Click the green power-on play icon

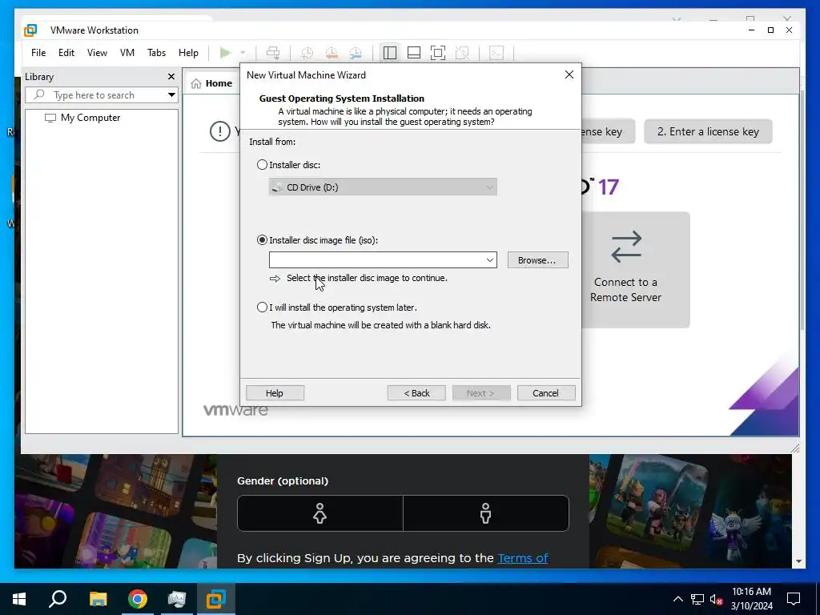pyautogui.click(x=225, y=53)
